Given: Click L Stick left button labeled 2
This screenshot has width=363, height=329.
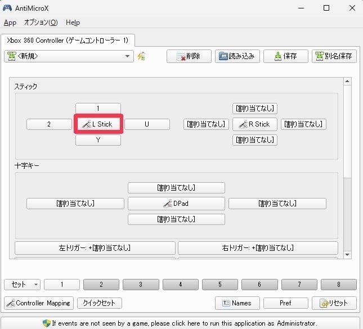Looking at the screenshot, I should (49, 124).
